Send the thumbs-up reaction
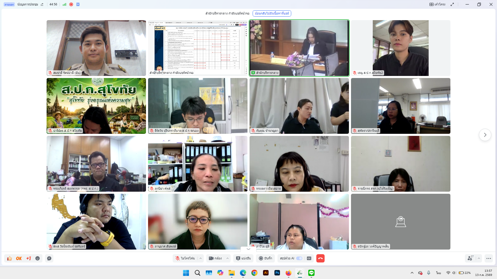The height and width of the screenshot is (279, 497). tap(10, 258)
